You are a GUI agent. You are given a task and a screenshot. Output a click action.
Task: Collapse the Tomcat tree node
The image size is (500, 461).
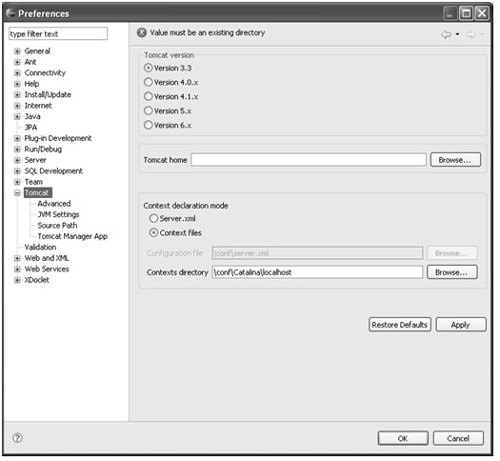tap(17, 193)
